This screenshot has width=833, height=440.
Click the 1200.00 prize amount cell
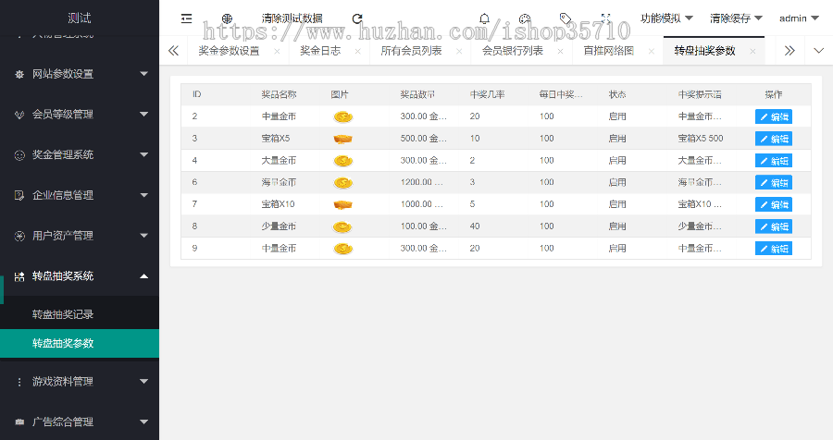[422, 182]
